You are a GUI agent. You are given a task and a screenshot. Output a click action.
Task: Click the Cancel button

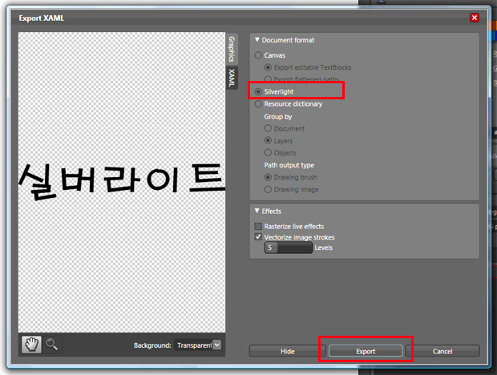[x=442, y=351]
